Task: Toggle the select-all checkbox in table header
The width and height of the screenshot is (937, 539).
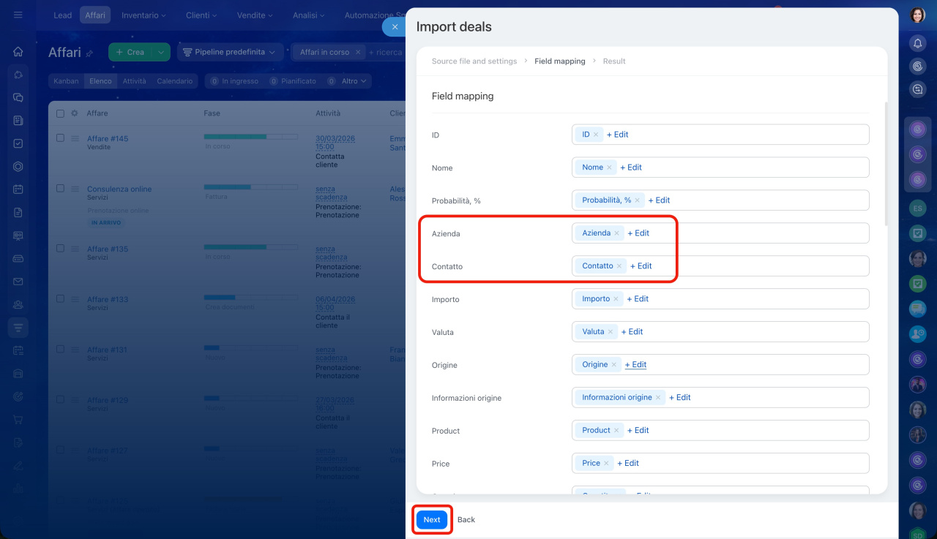Action: [61, 113]
